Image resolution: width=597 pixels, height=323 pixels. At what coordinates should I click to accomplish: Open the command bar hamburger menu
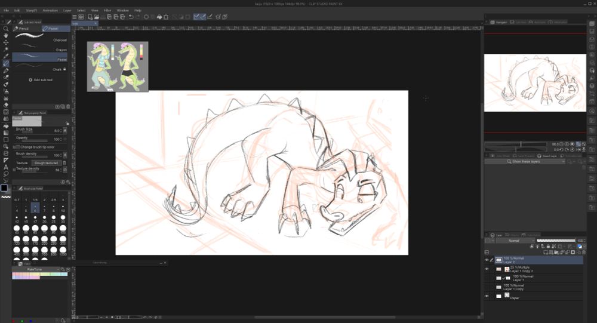(x=75, y=17)
